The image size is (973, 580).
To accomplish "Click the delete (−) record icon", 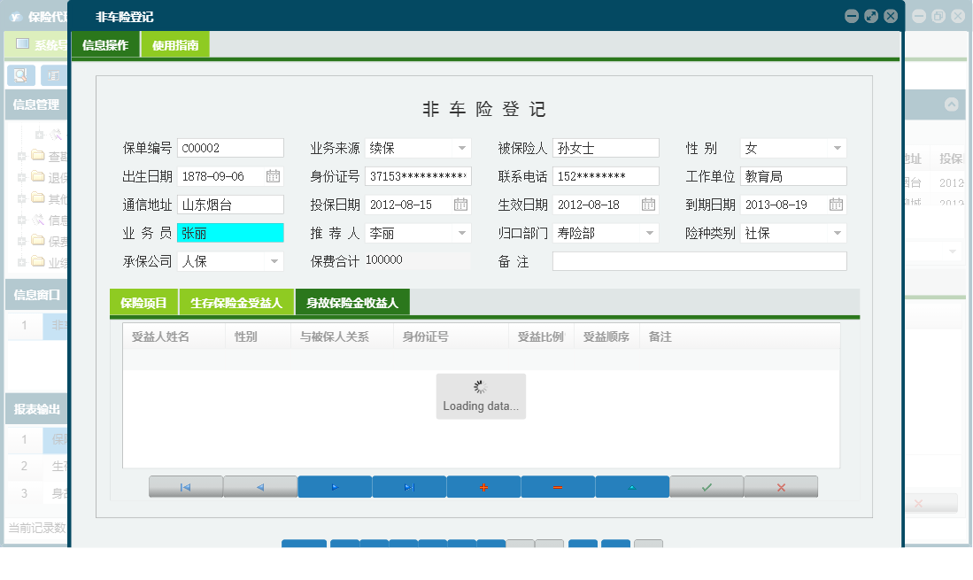I will tap(558, 486).
